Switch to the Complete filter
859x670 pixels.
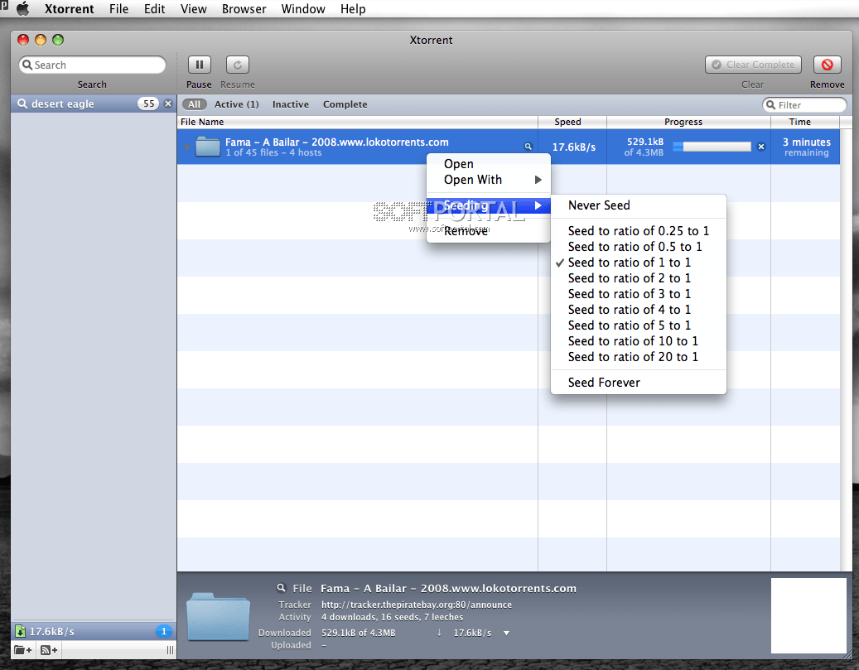pyautogui.click(x=345, y=104)
